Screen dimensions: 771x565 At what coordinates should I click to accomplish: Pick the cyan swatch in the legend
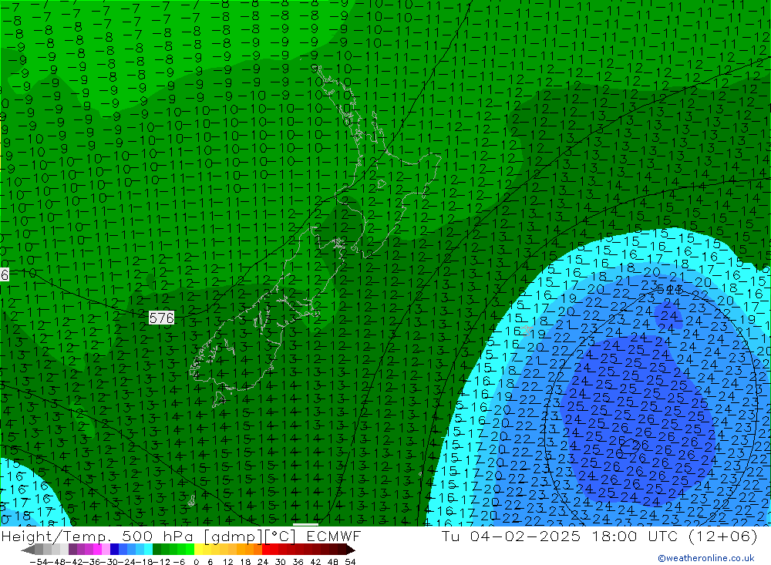[148, 549]
